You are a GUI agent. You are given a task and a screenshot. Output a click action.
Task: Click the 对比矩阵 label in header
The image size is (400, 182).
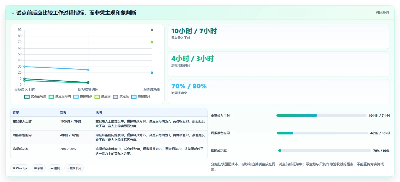pos(382,13)
